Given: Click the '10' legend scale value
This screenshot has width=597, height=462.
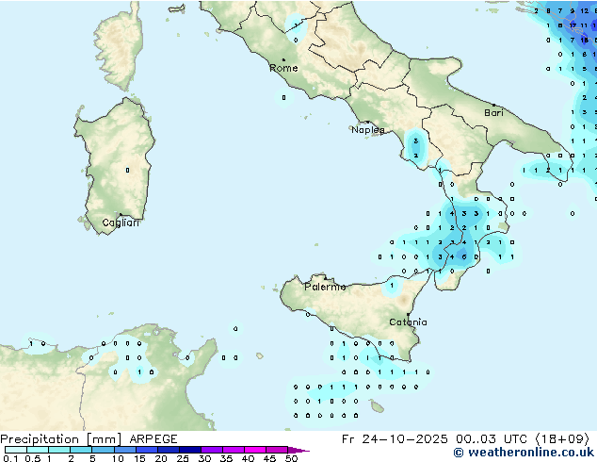Looking at the screenshot, I should click(x=118, y=458).
